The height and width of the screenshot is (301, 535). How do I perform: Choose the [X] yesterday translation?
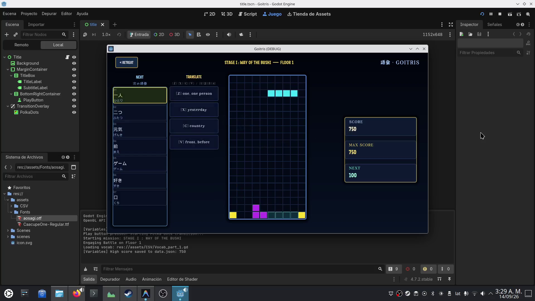[x=194, y=110]
